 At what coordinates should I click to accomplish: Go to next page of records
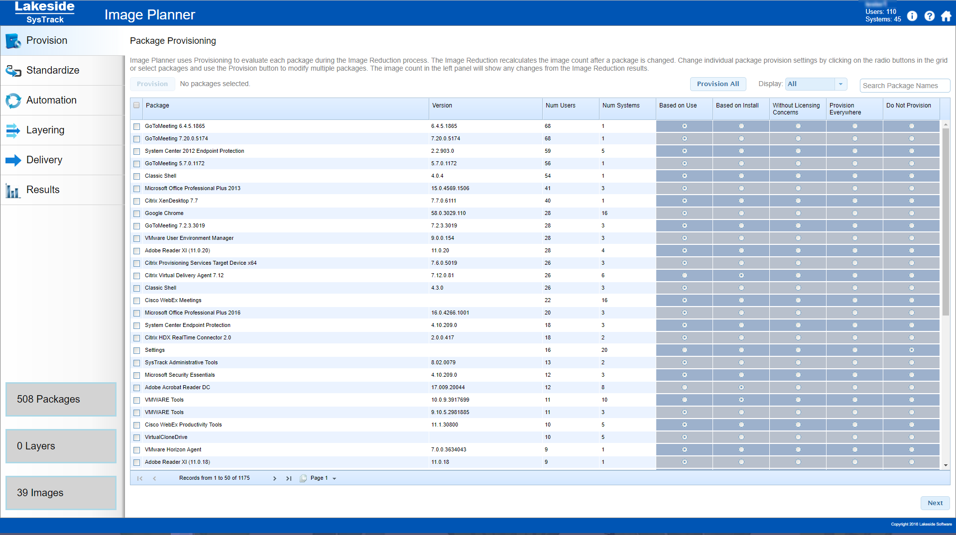(x=274, y=478)
